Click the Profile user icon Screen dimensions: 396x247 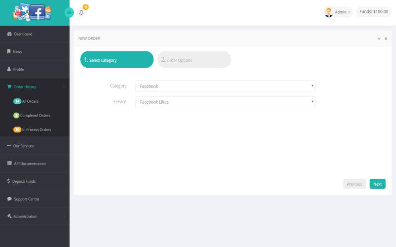point(9,69)
